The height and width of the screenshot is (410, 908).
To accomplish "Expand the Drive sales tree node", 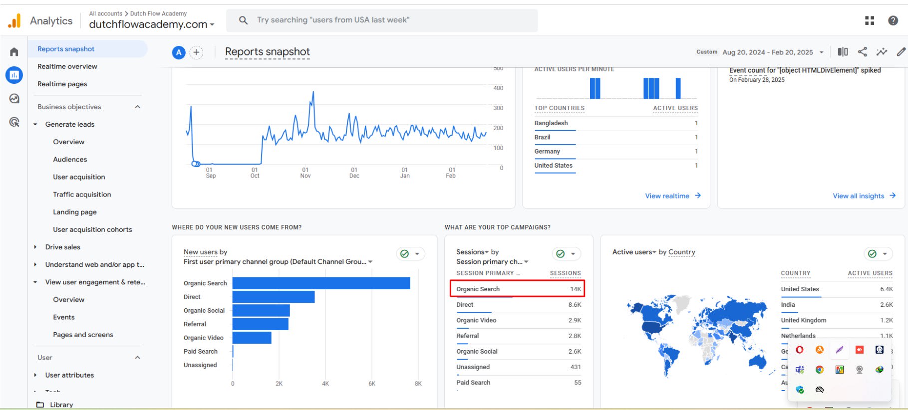I will pyautogui.click(x=35, y=247).
